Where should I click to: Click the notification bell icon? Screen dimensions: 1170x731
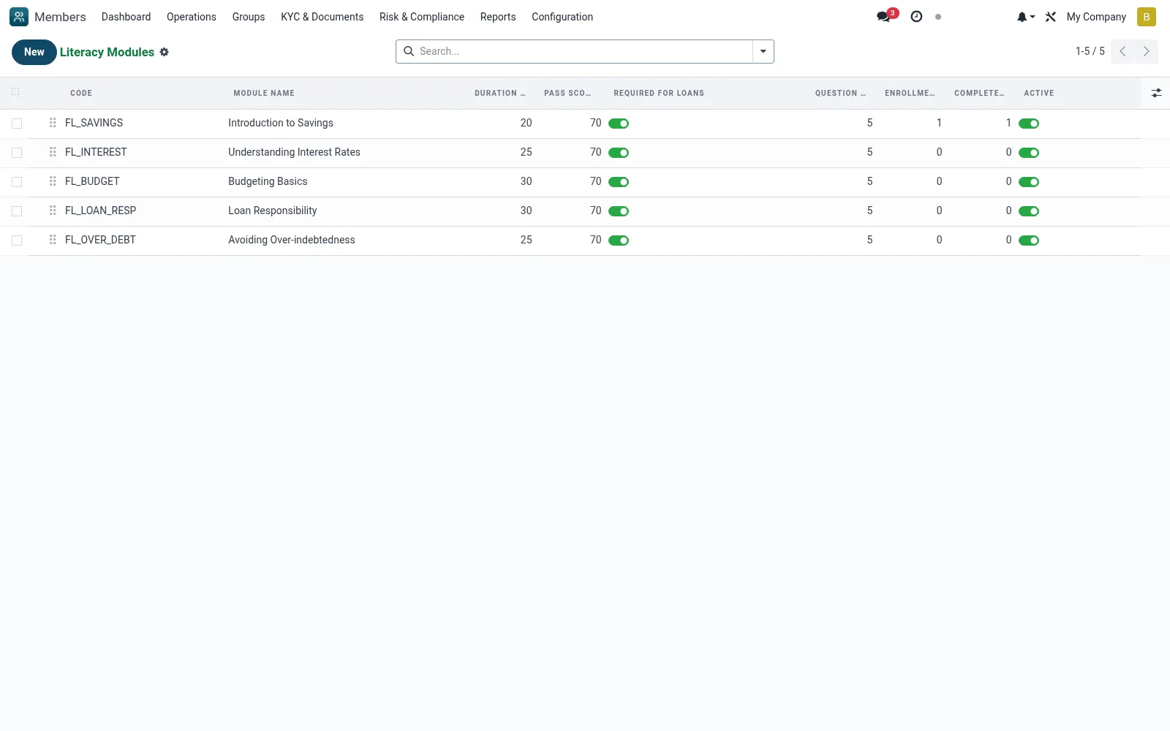(1025, 17)
